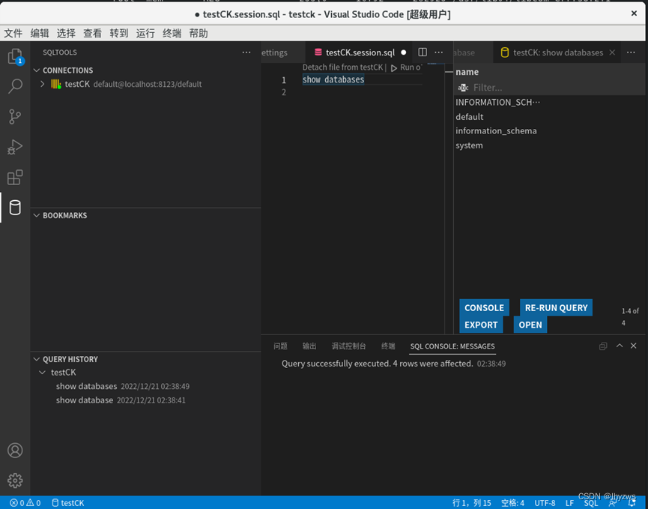Click the CONSOLE button
Screen dimensions: 648x509
[484, 307]
